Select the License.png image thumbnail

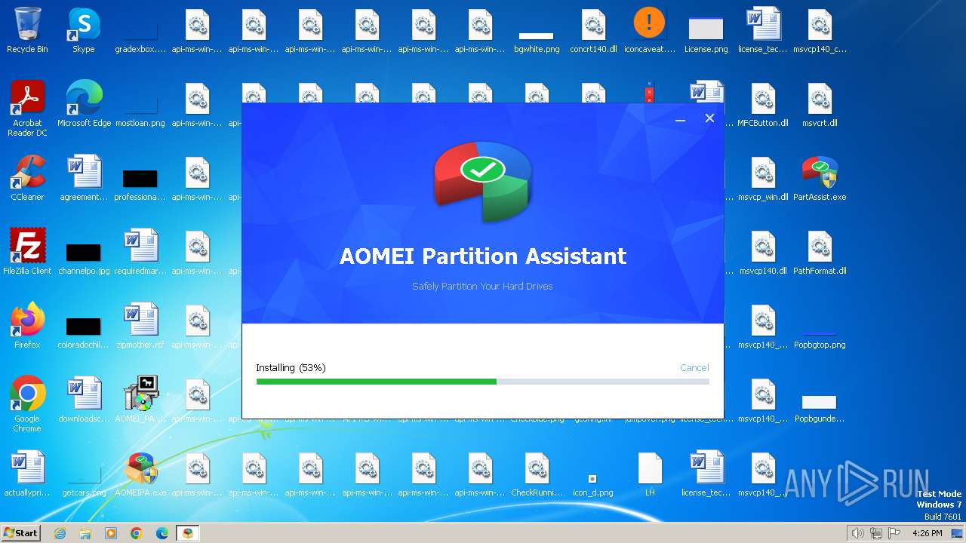tap(706, 34)
